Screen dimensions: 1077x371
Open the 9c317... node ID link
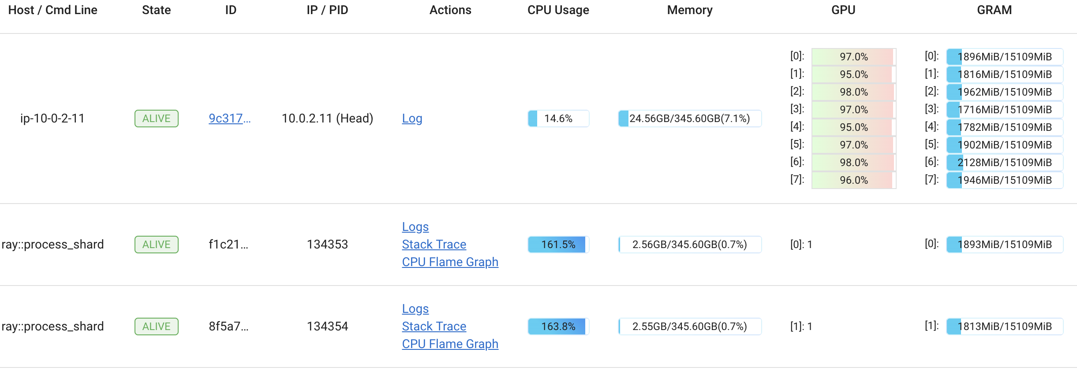pyautogui.click(x=229, y=119)
